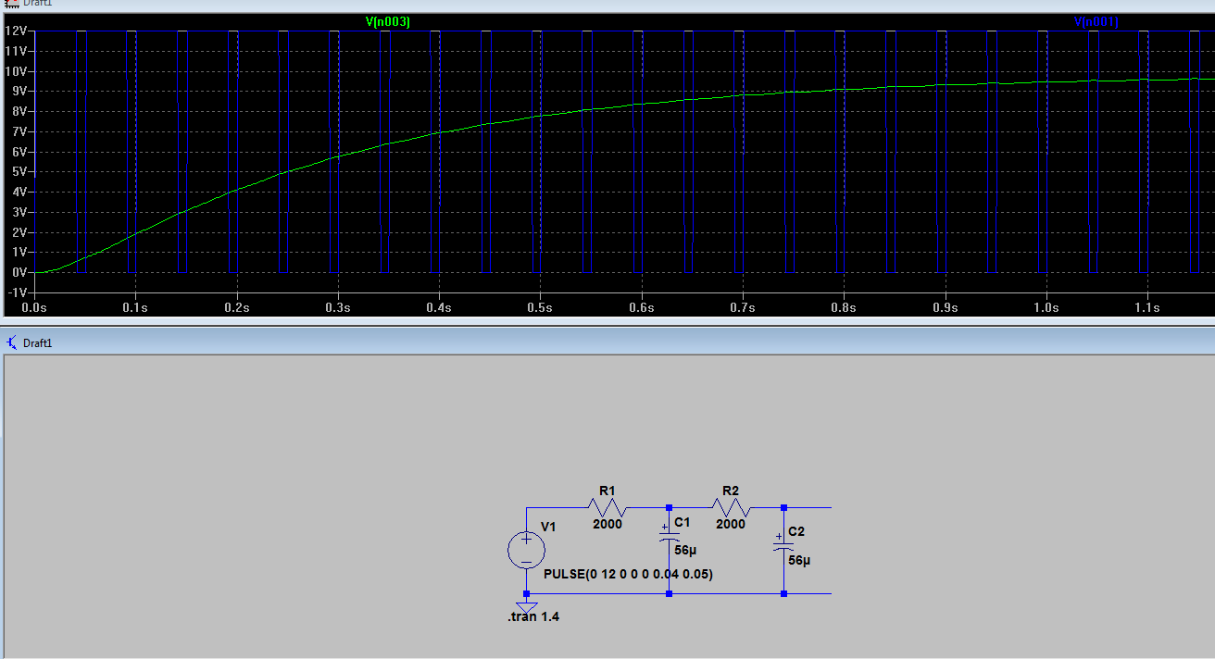Click the -1V vertical axis label
The image size is (1215, 659).
click(x=16, y=292)
